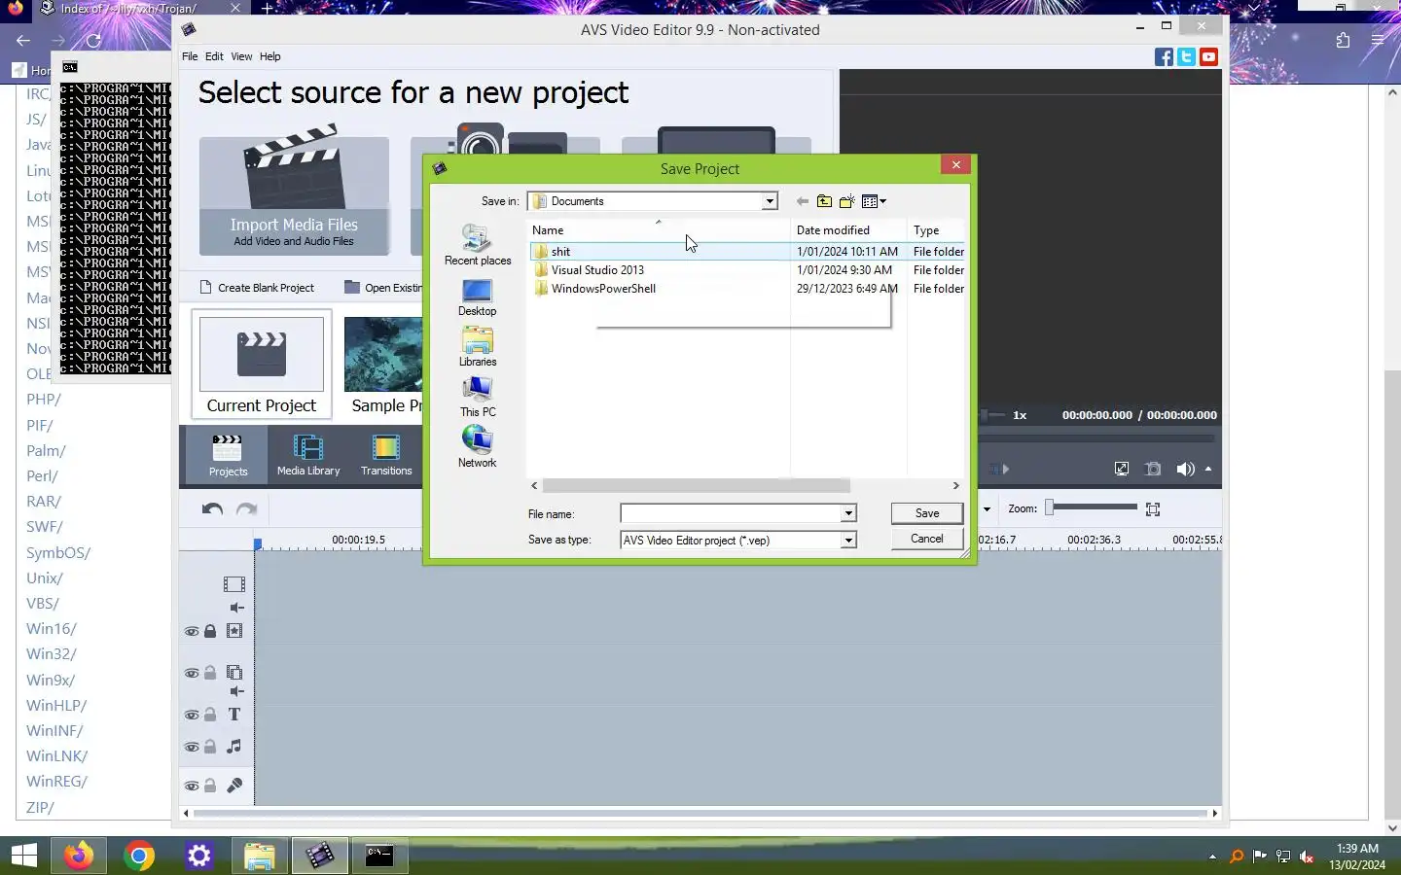Create a new folder in Save dialog
The width and height of the screenshot is (1401, 875).
coord(846,201)
